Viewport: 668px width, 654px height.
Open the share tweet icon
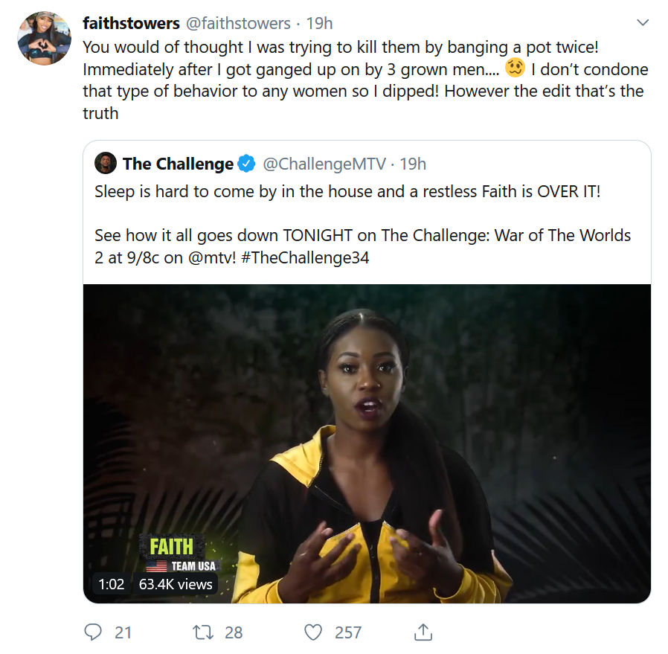pyautogui.click(x=423, y=632)
